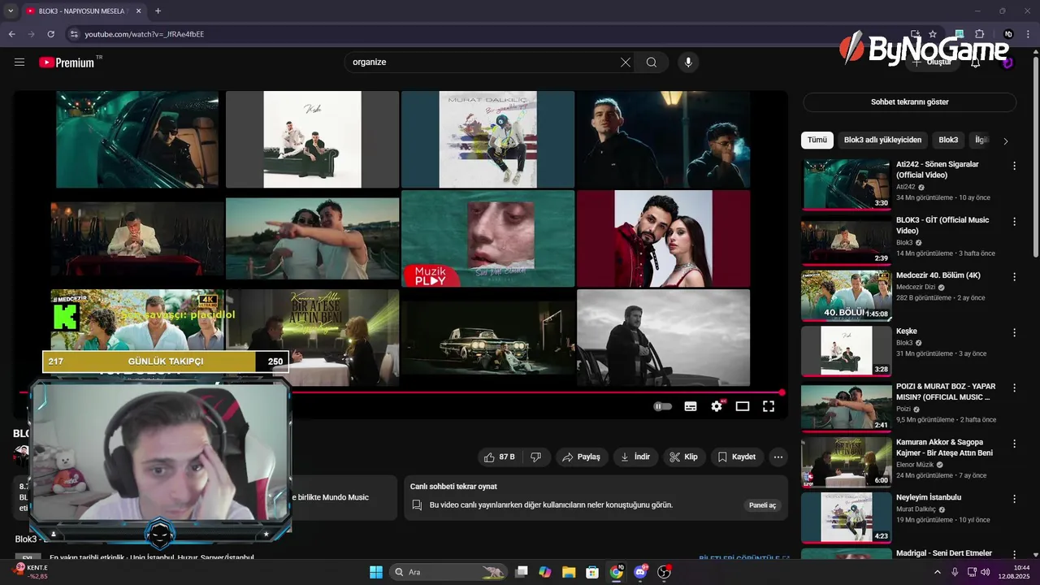This screenshot has height=585, width=1040.
Task: Show next filter chips with arrow
Action: [1006, 141]
